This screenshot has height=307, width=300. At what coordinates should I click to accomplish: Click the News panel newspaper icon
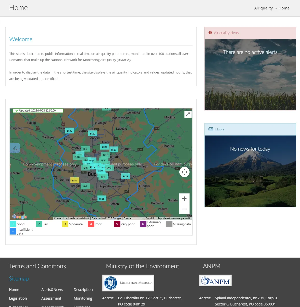(211, 129)
